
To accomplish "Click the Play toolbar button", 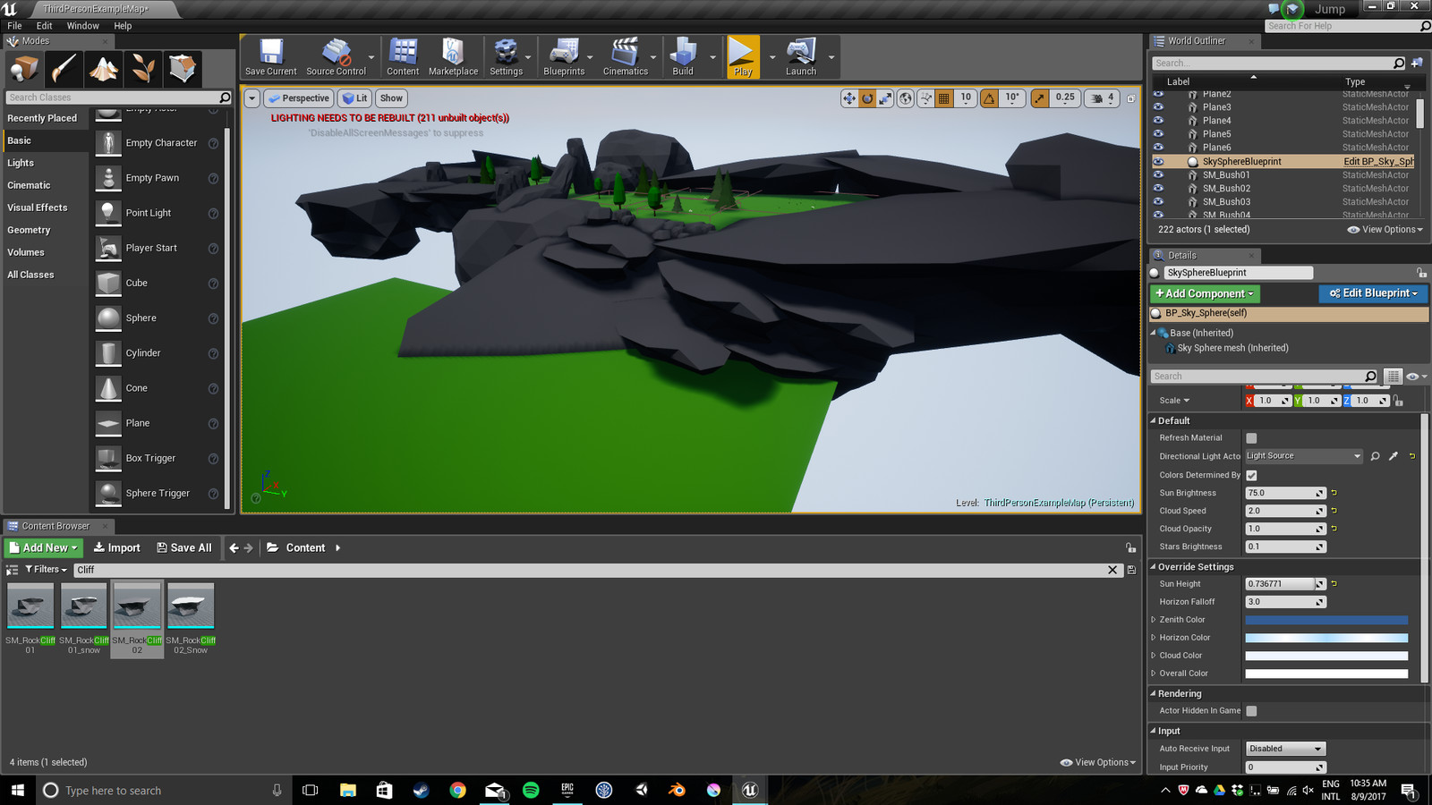I will click(x=743, y=57).
